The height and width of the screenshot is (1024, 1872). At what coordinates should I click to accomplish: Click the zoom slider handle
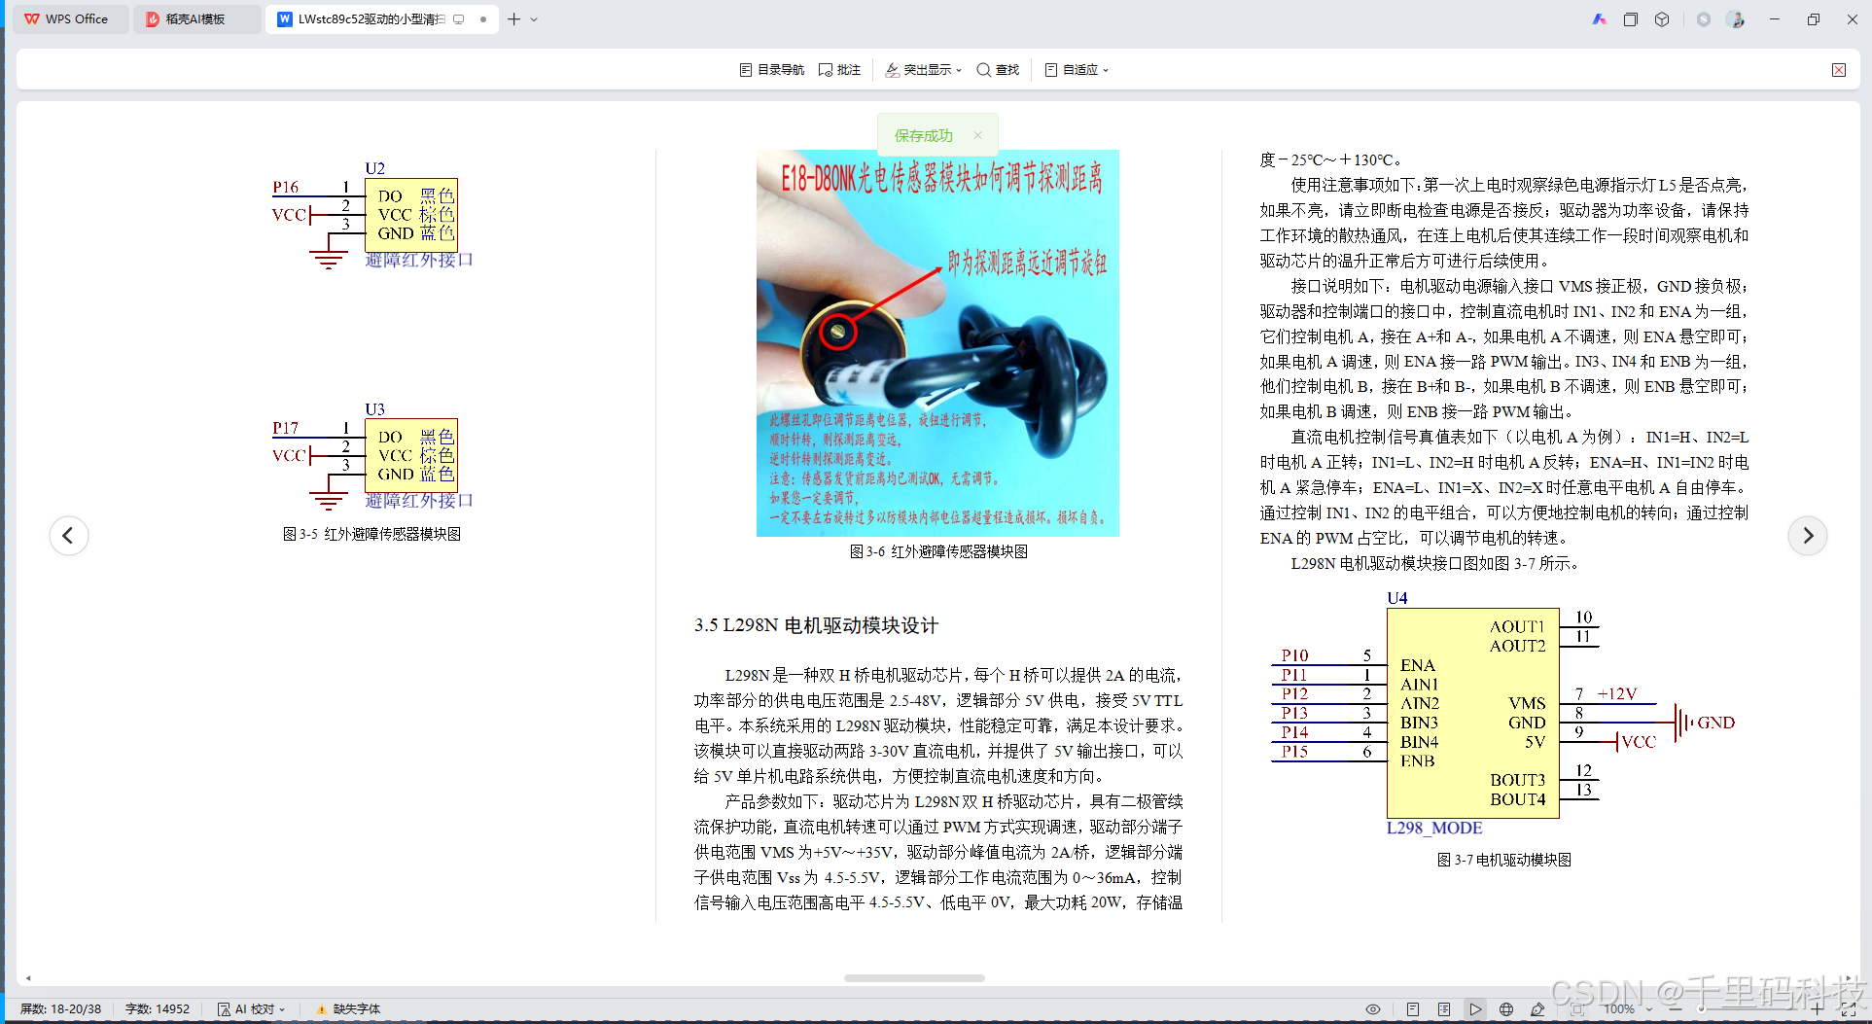click(x=1701, y=1009)
